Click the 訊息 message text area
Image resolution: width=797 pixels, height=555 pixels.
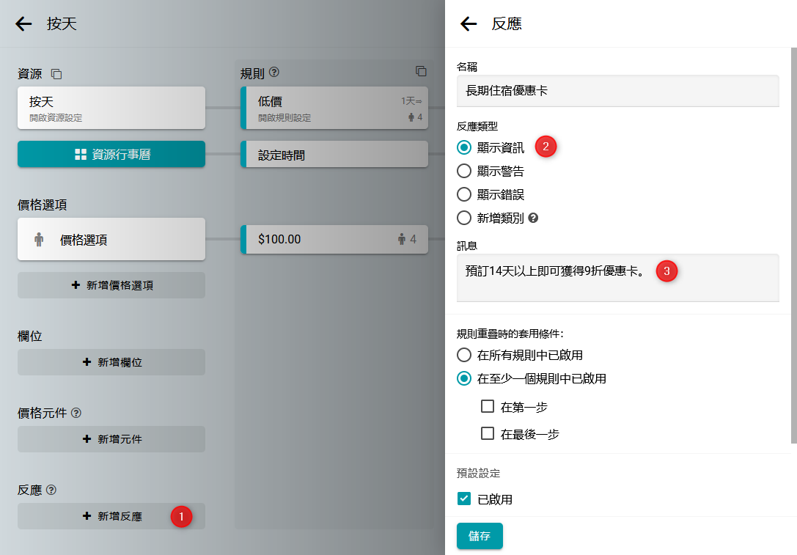click(617, 278)
